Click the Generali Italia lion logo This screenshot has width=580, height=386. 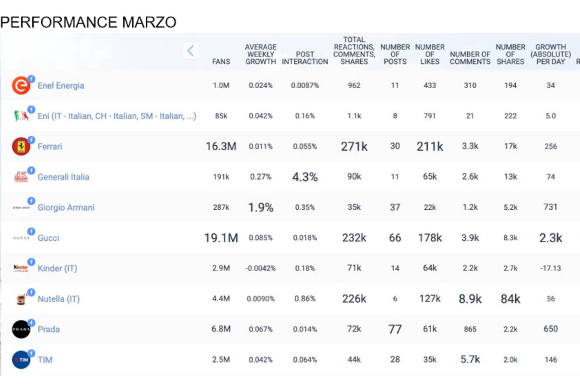21,177
